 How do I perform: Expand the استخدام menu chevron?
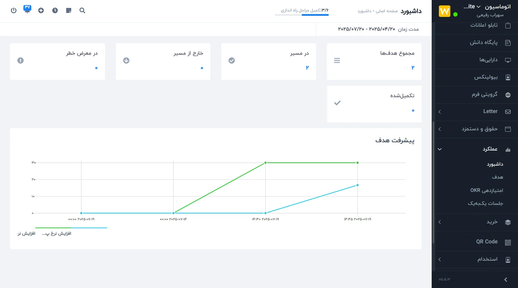pos(440,259)
